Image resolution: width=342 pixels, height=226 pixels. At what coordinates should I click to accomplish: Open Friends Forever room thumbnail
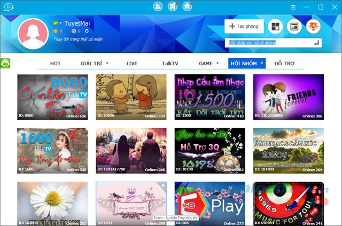289,97
